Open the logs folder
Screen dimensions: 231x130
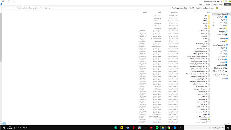coord(207,26)
